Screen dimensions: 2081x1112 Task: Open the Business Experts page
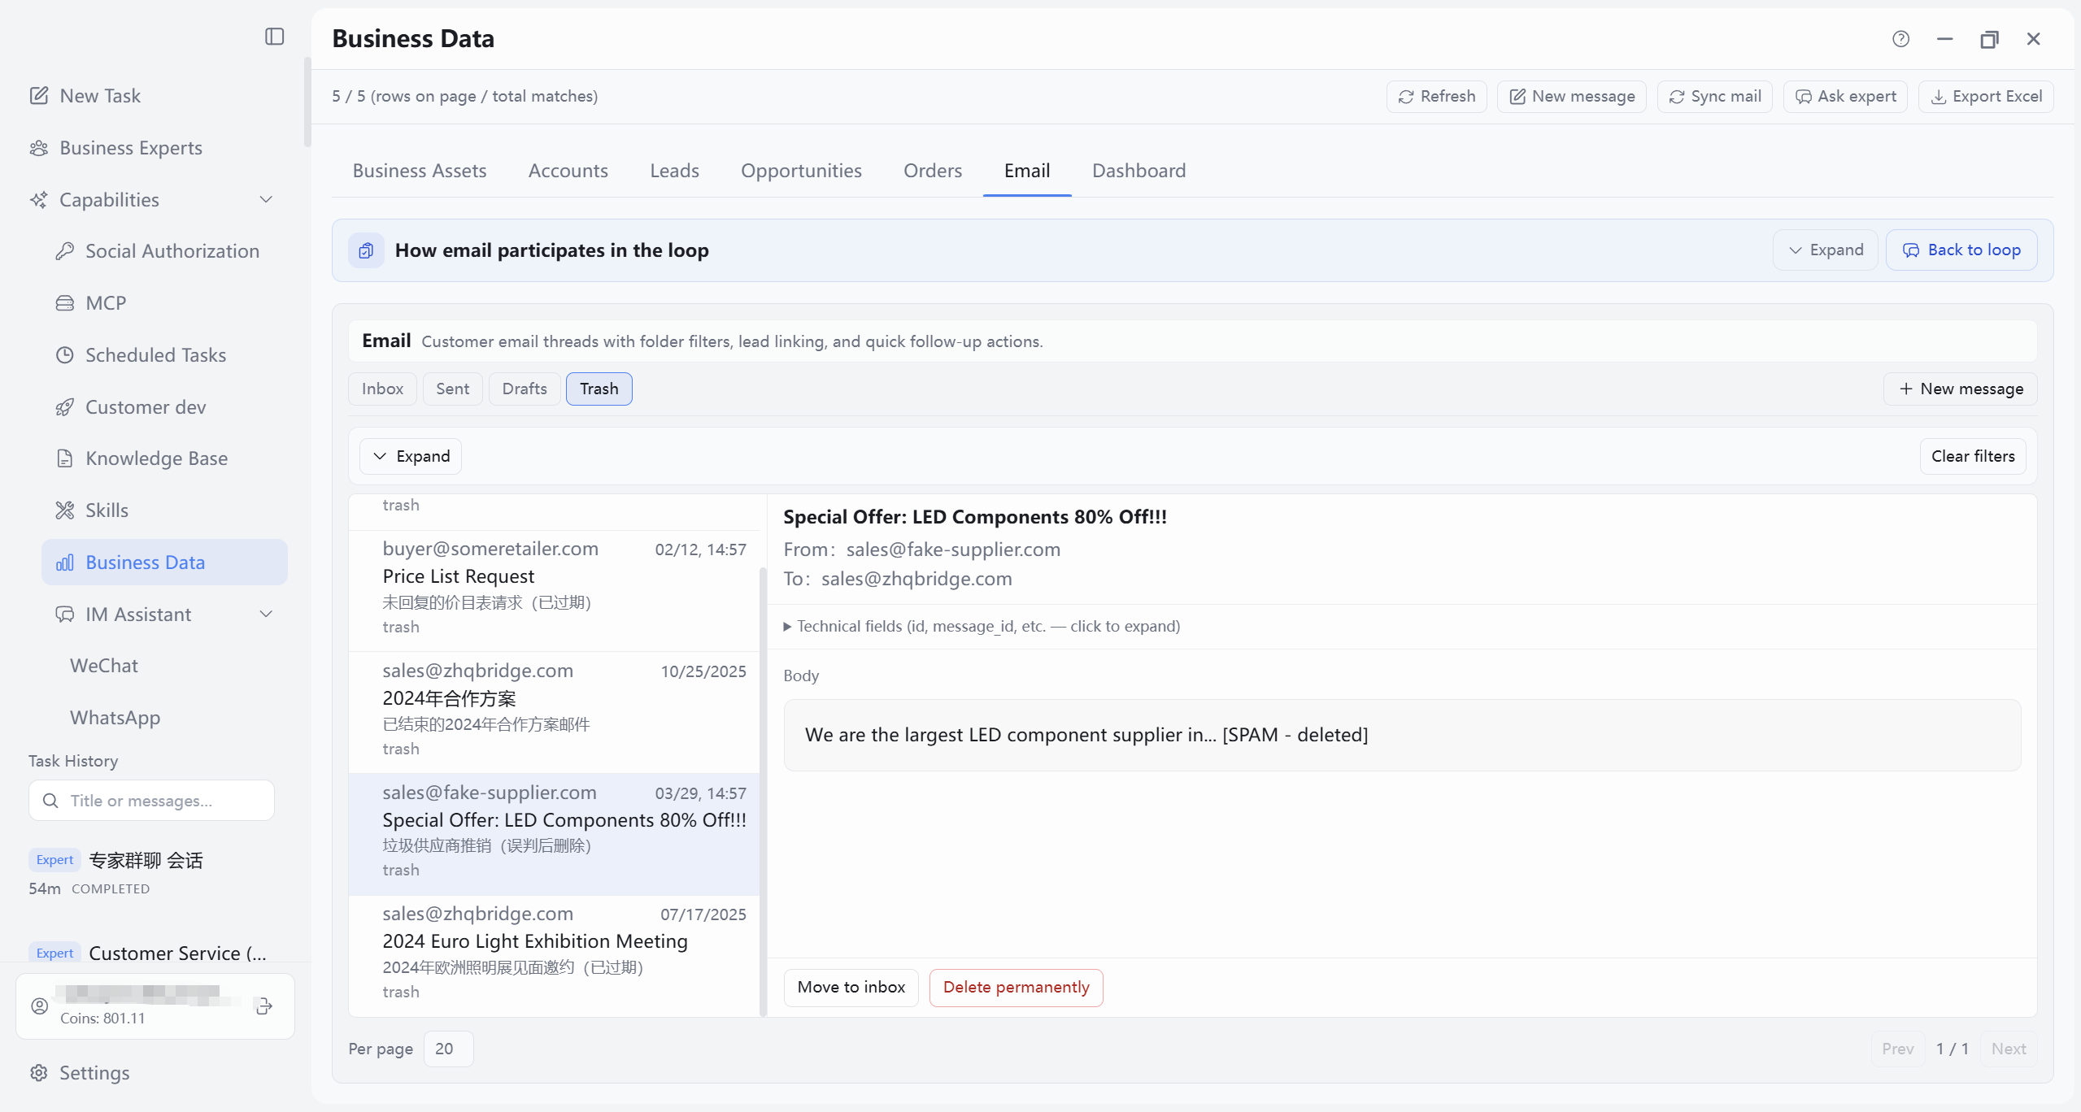click(x=115, y=148)
